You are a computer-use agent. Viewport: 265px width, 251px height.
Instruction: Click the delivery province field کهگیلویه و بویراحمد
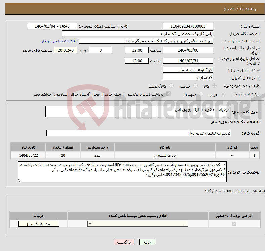click(188, 70)
